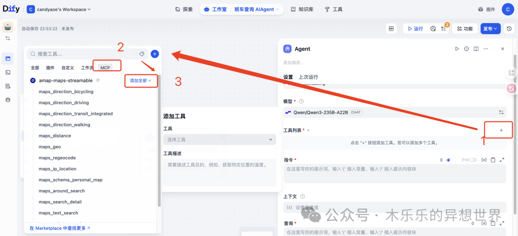The width and height of the screenshot is (518, 236).
Task: Open the translate extension floating icon
Action: [511, 88]
